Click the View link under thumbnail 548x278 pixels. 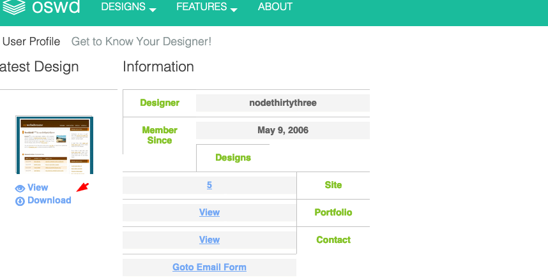point(38,187)
